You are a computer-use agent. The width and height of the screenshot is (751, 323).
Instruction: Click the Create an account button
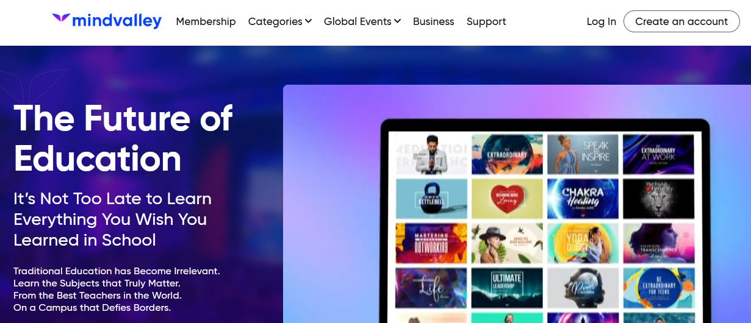[x=681, y=21]
